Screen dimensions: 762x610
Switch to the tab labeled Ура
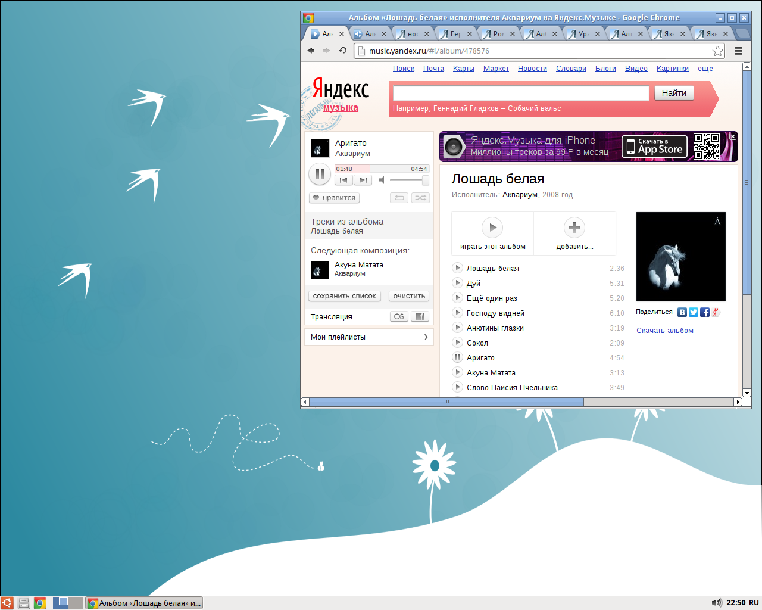coord(584,34)
